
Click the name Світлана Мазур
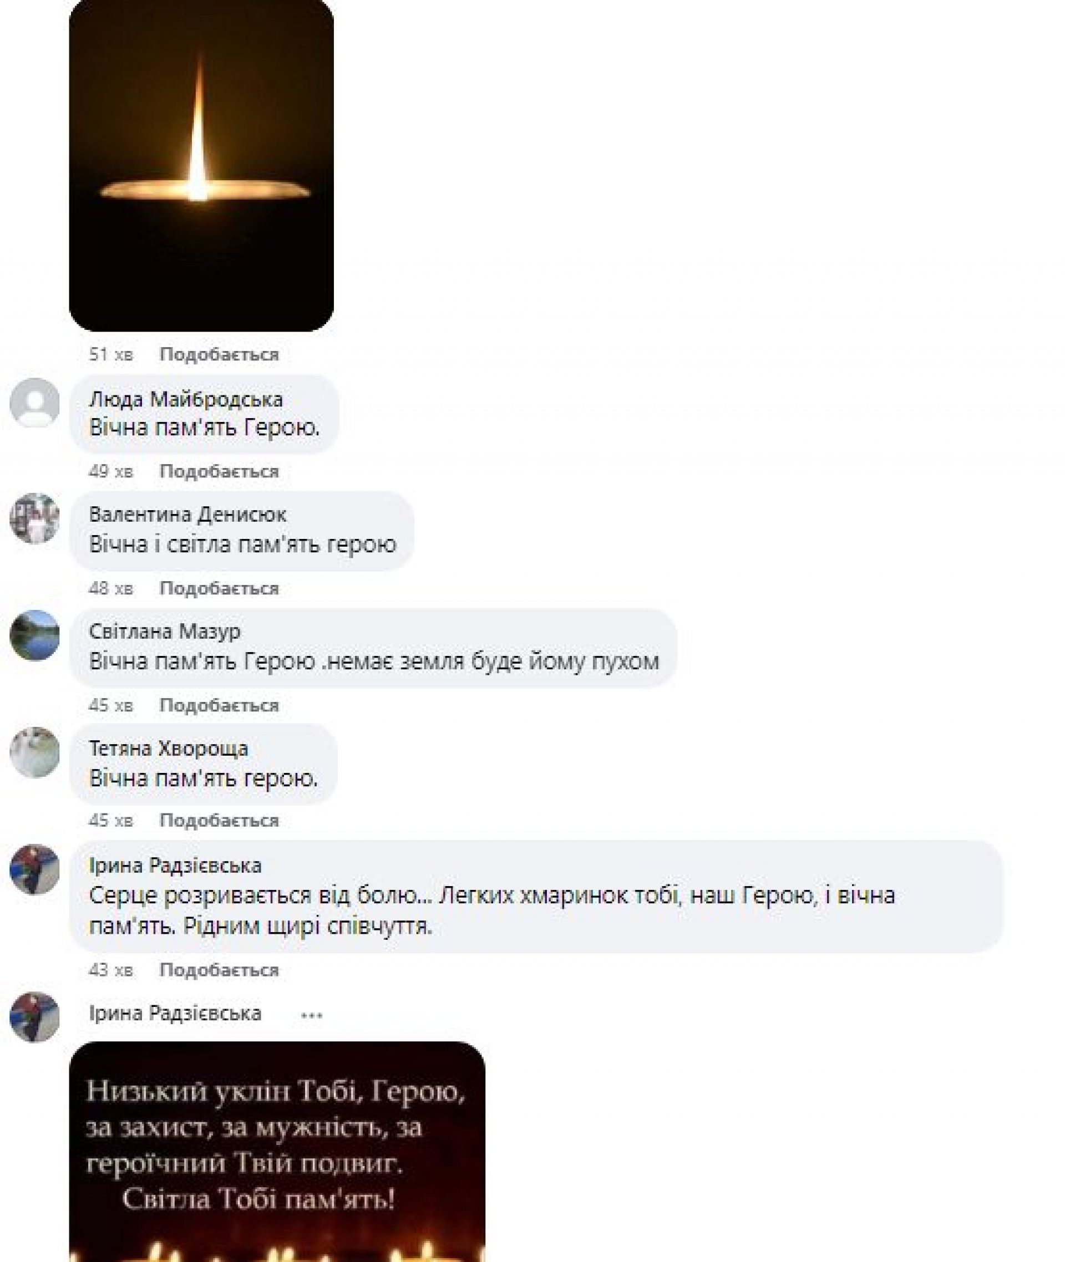(165, 632)
